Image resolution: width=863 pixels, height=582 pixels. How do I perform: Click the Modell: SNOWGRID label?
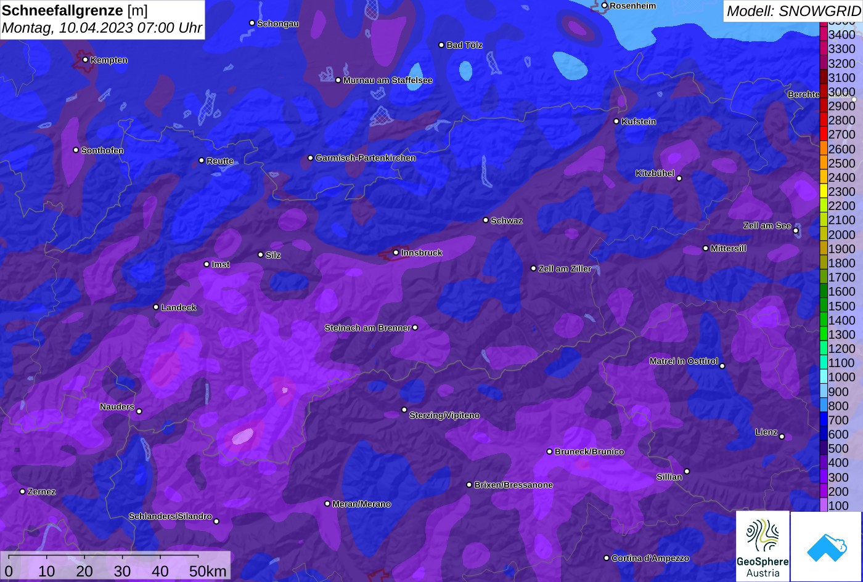coord(793,10)
